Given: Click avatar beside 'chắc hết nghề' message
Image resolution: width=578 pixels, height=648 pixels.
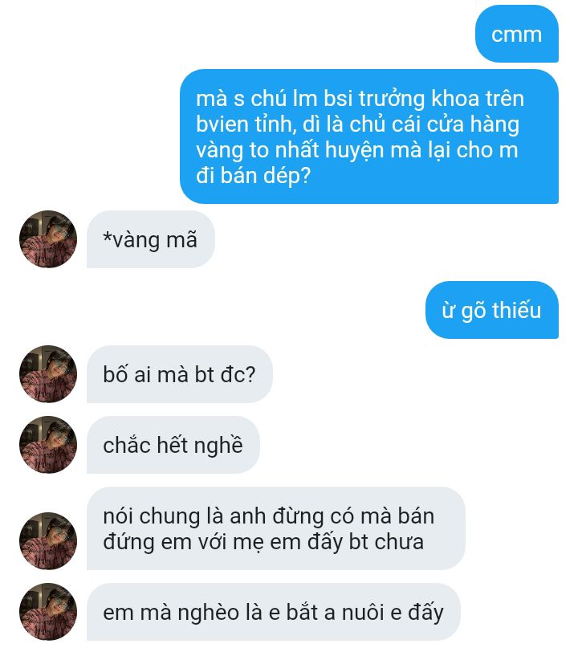Looking at the screenshot, I should coord(48,445).
